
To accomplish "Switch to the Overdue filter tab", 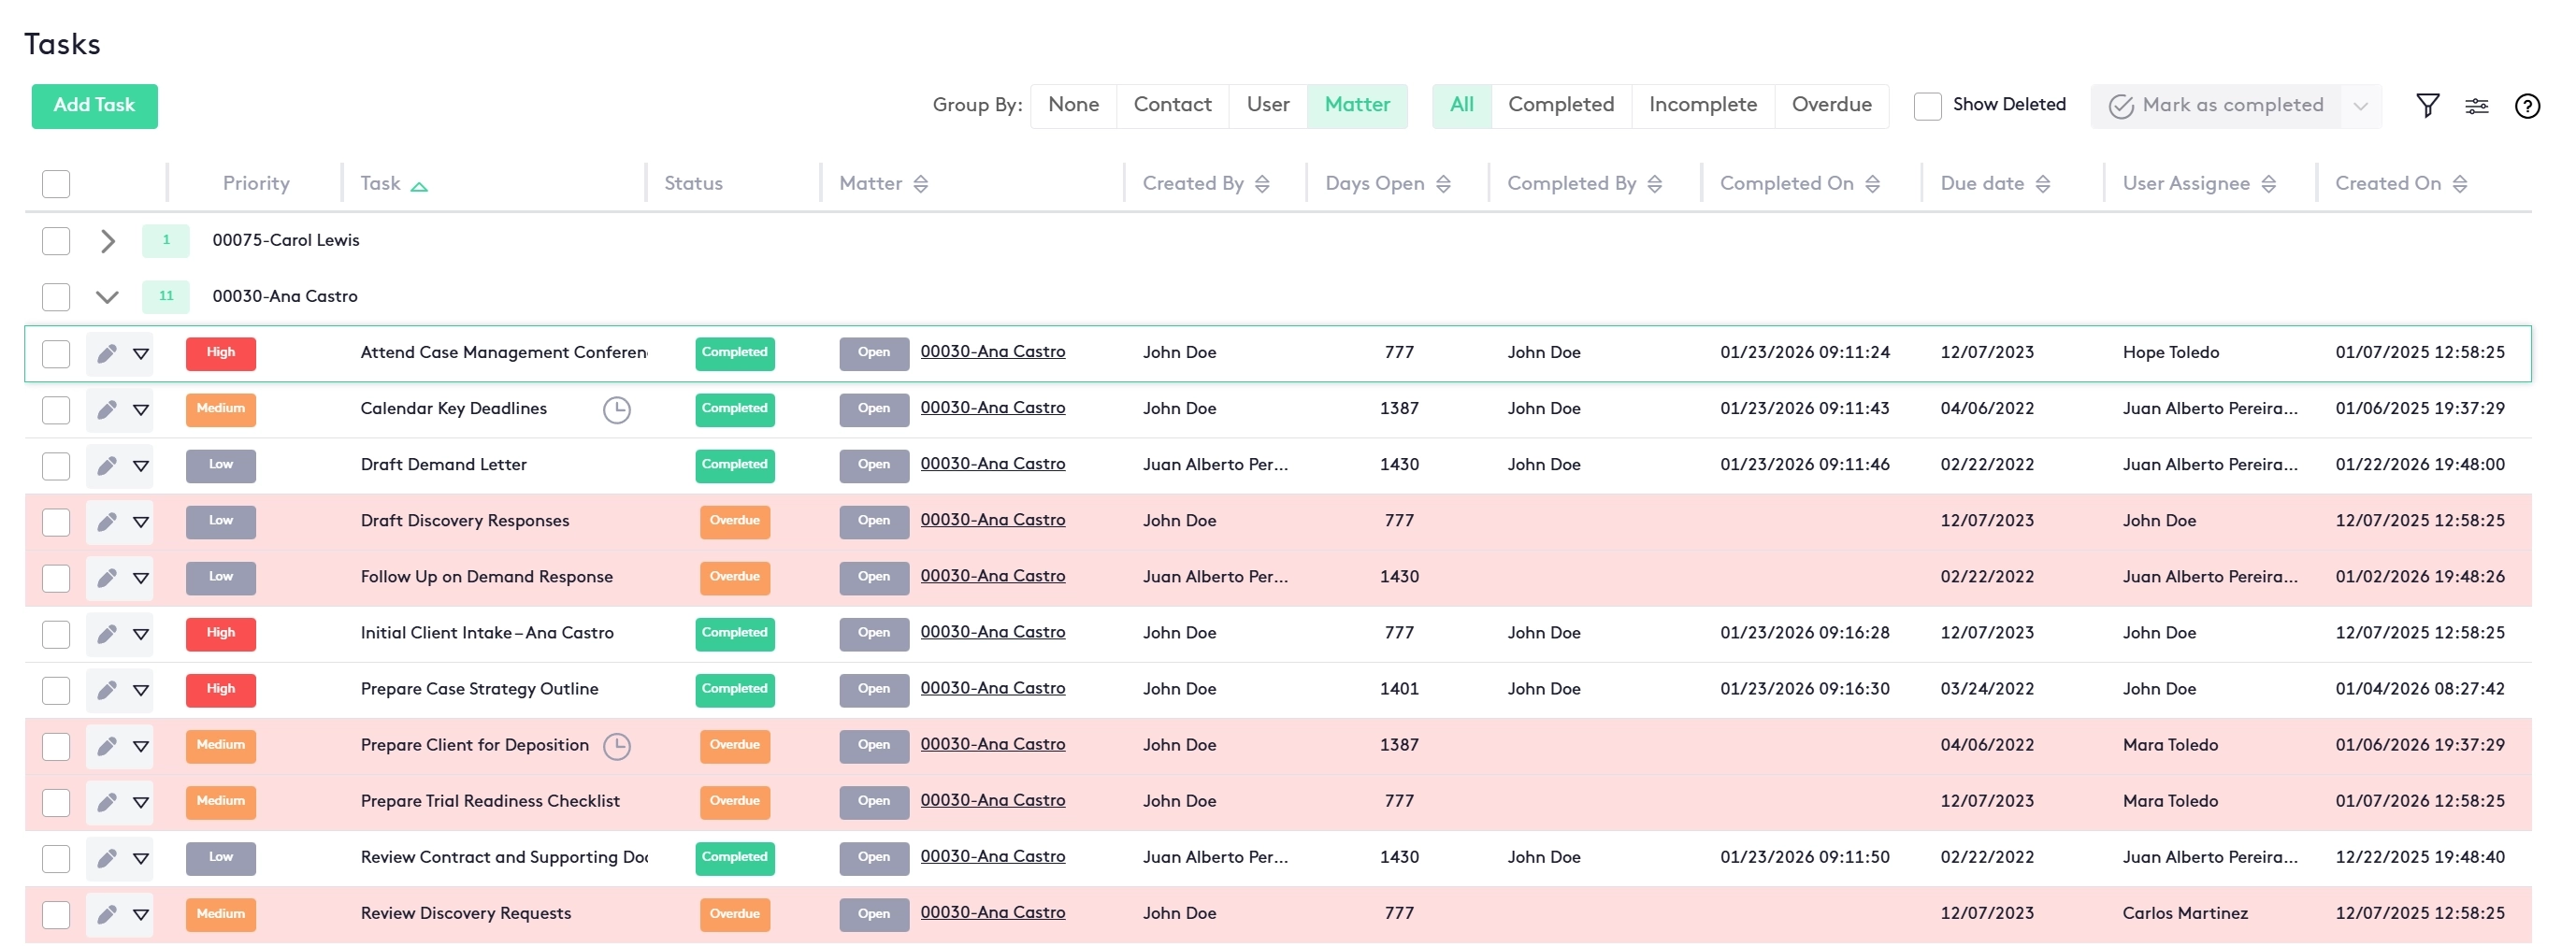I will pyautogui.click(x=1830, y=105).
